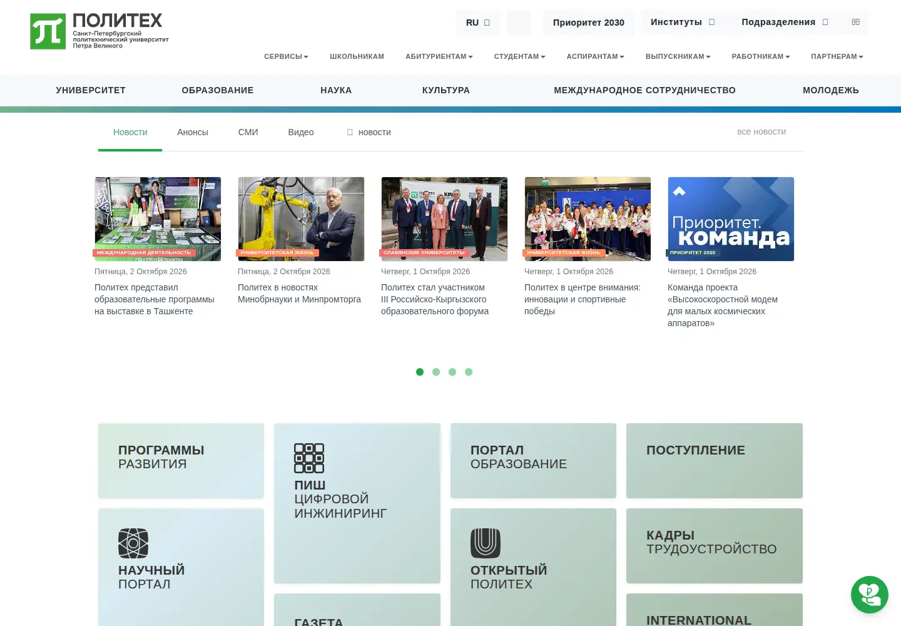
Task: Expand the Подразделения dropdown
Action: click(x=785, y=22)
